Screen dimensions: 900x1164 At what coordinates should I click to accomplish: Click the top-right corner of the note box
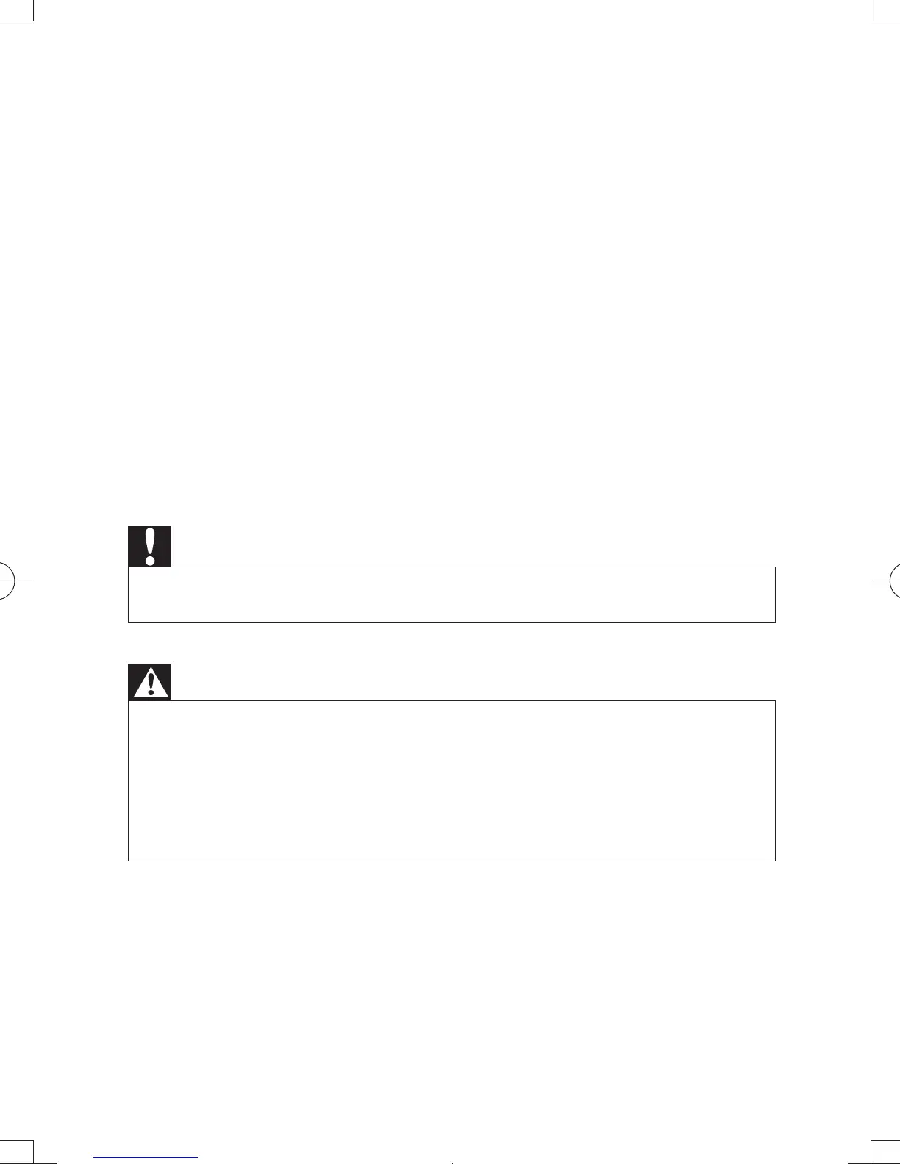pyautogui.click(x=775, y=567)
